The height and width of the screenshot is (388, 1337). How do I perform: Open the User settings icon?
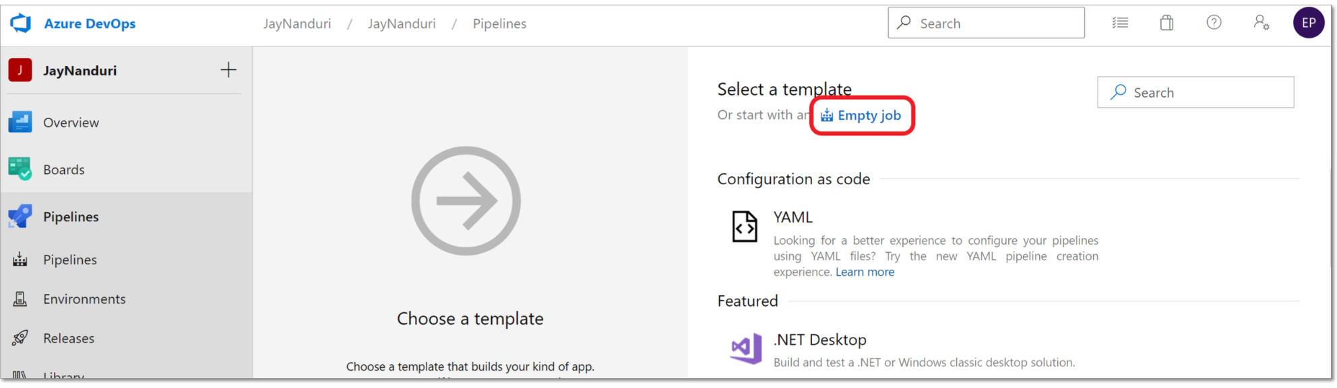(1261, 24)
